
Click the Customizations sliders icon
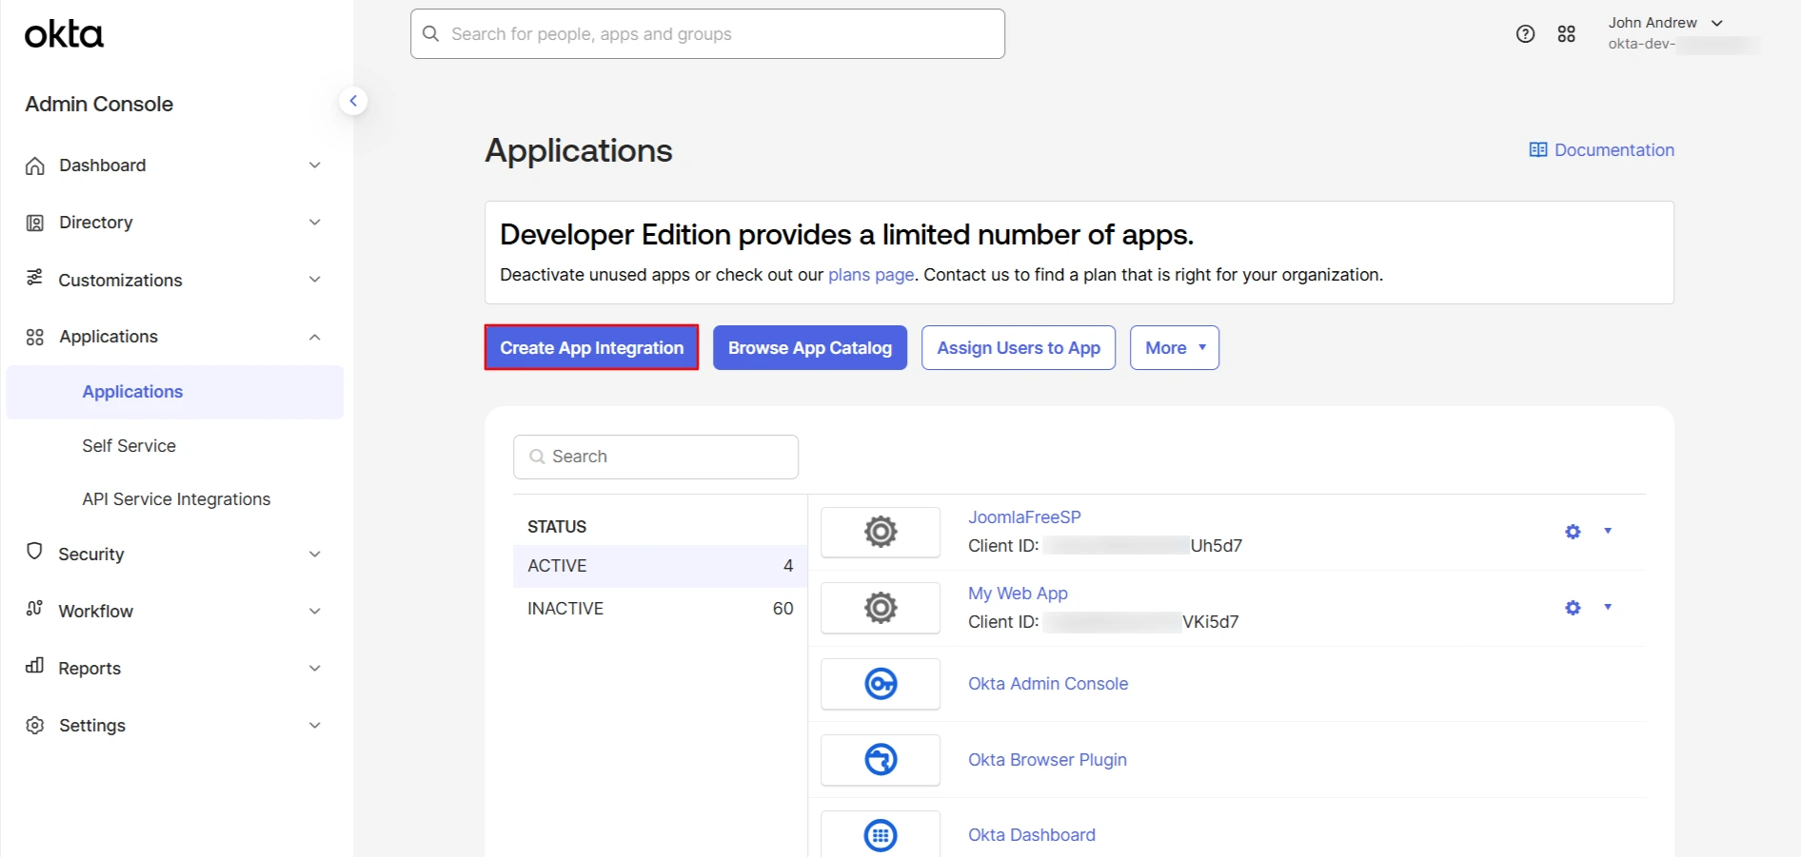coord(34,278)
